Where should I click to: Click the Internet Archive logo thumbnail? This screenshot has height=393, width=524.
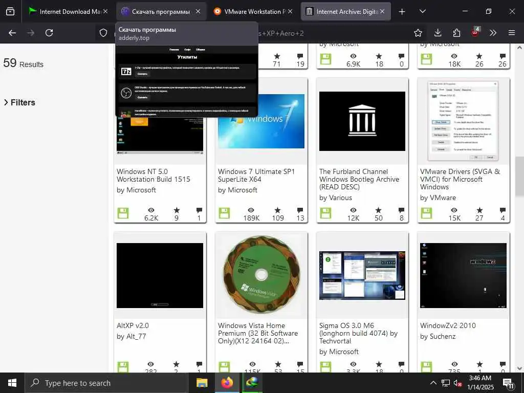[362, 121]
